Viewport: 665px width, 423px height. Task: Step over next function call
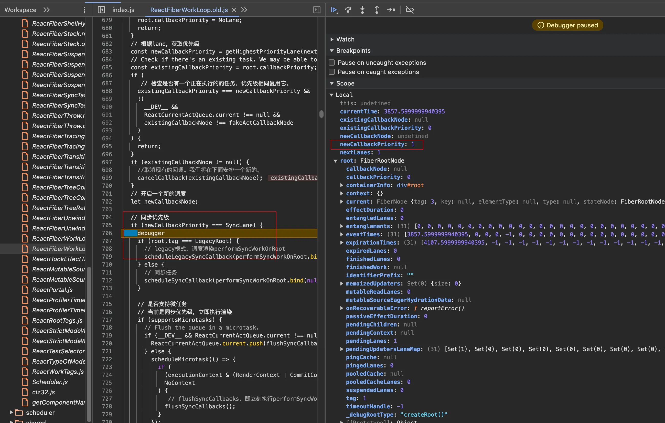pos(348,10)
